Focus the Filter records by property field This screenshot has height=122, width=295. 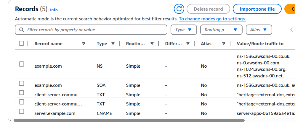91,30
